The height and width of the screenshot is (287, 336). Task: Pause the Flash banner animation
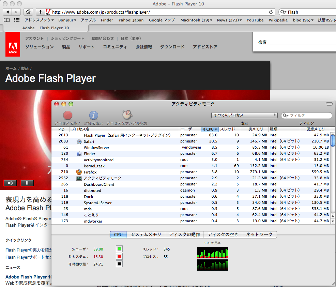[x=27, y=183]
